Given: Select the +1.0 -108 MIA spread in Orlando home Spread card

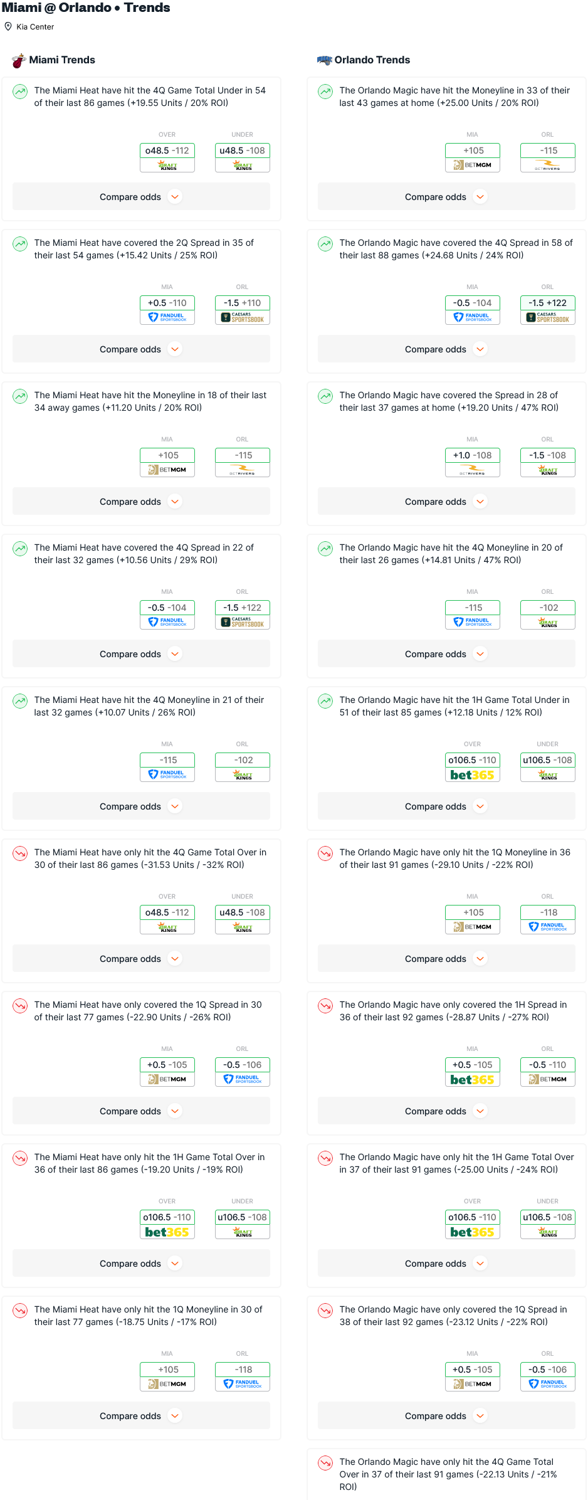Looking at the screenshot, I should [472, 455].
